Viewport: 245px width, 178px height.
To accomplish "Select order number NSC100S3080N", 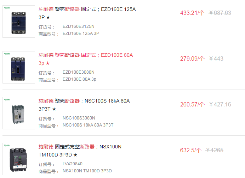I will point(79,118).
